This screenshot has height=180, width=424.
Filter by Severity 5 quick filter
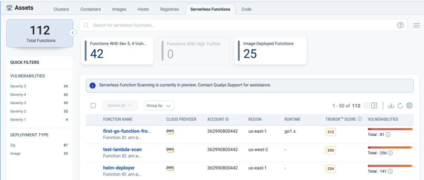pyautogui.click(x=39, y=86)
